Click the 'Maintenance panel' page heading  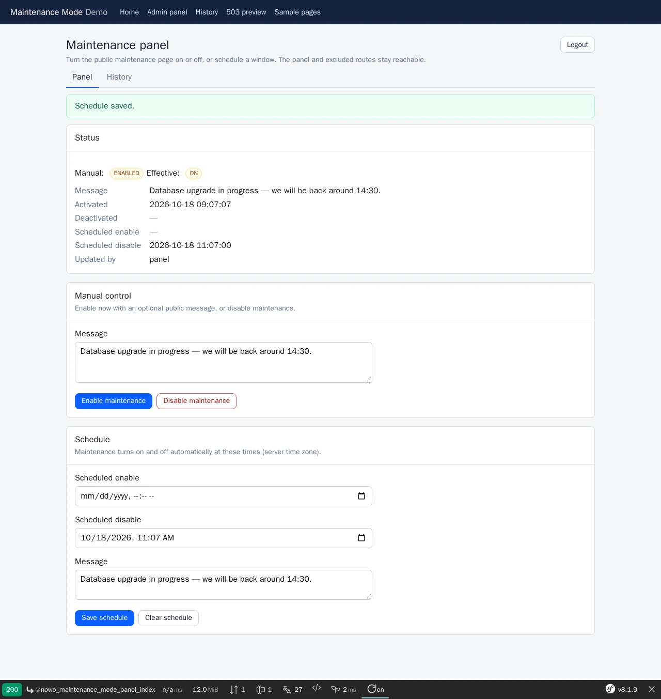pos(117,45)
